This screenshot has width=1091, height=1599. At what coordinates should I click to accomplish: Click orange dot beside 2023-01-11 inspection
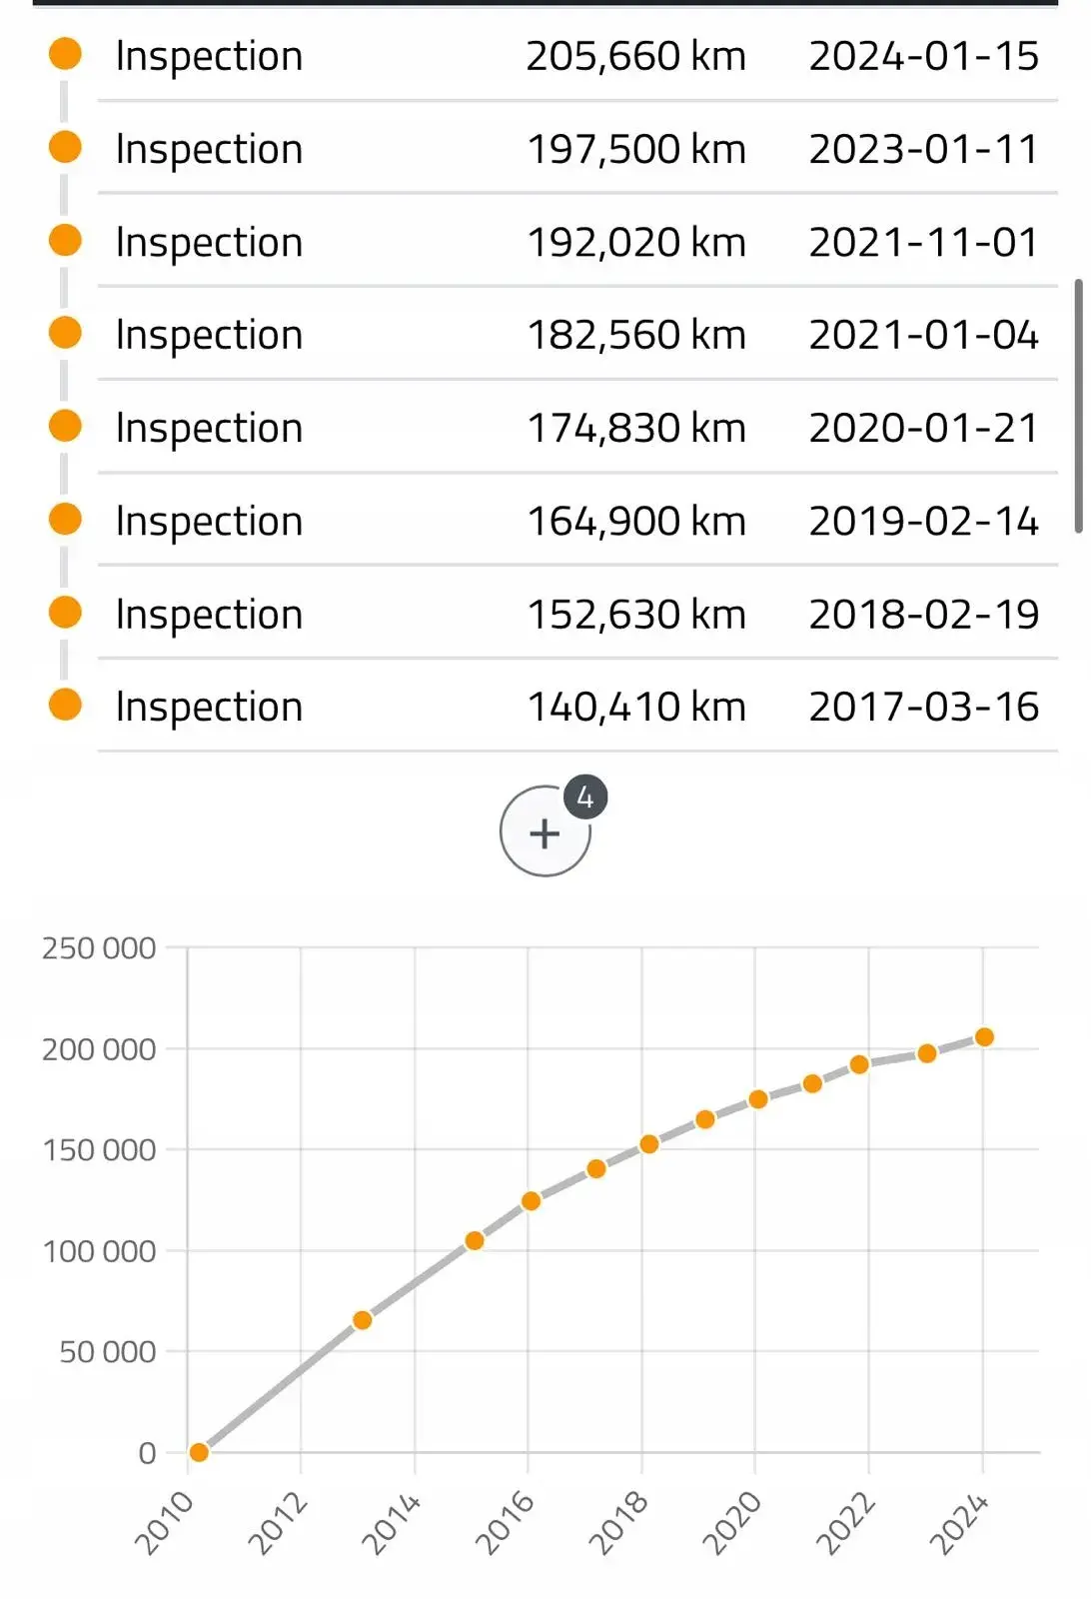coord(66,147)
